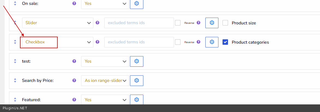Open settings gear for Search by Price
This screenshot has height=112, width=320.
click(x=137, y=81)
